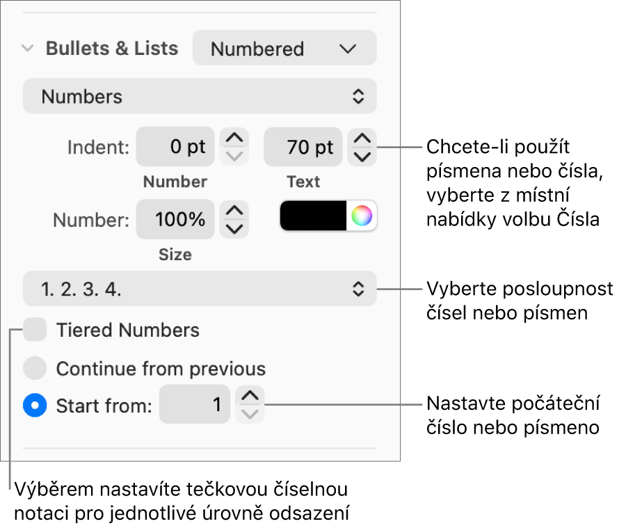Select the Start from radio button
The height and width of the screenshot is (526, 626).
(x=35, y=405)
